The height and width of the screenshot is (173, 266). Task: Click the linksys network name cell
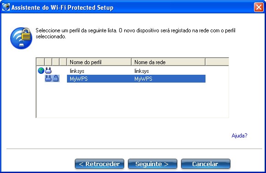tap(142, 71)
